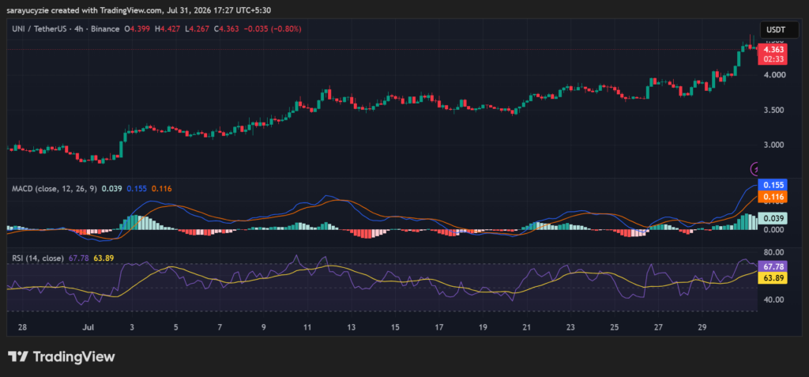The image size is (809, 377).
Task: Click the 11 date label on time axis
Action: pos(307,327)
